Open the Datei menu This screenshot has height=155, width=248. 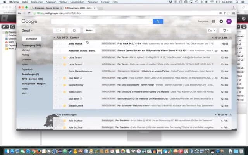[25, 2]
